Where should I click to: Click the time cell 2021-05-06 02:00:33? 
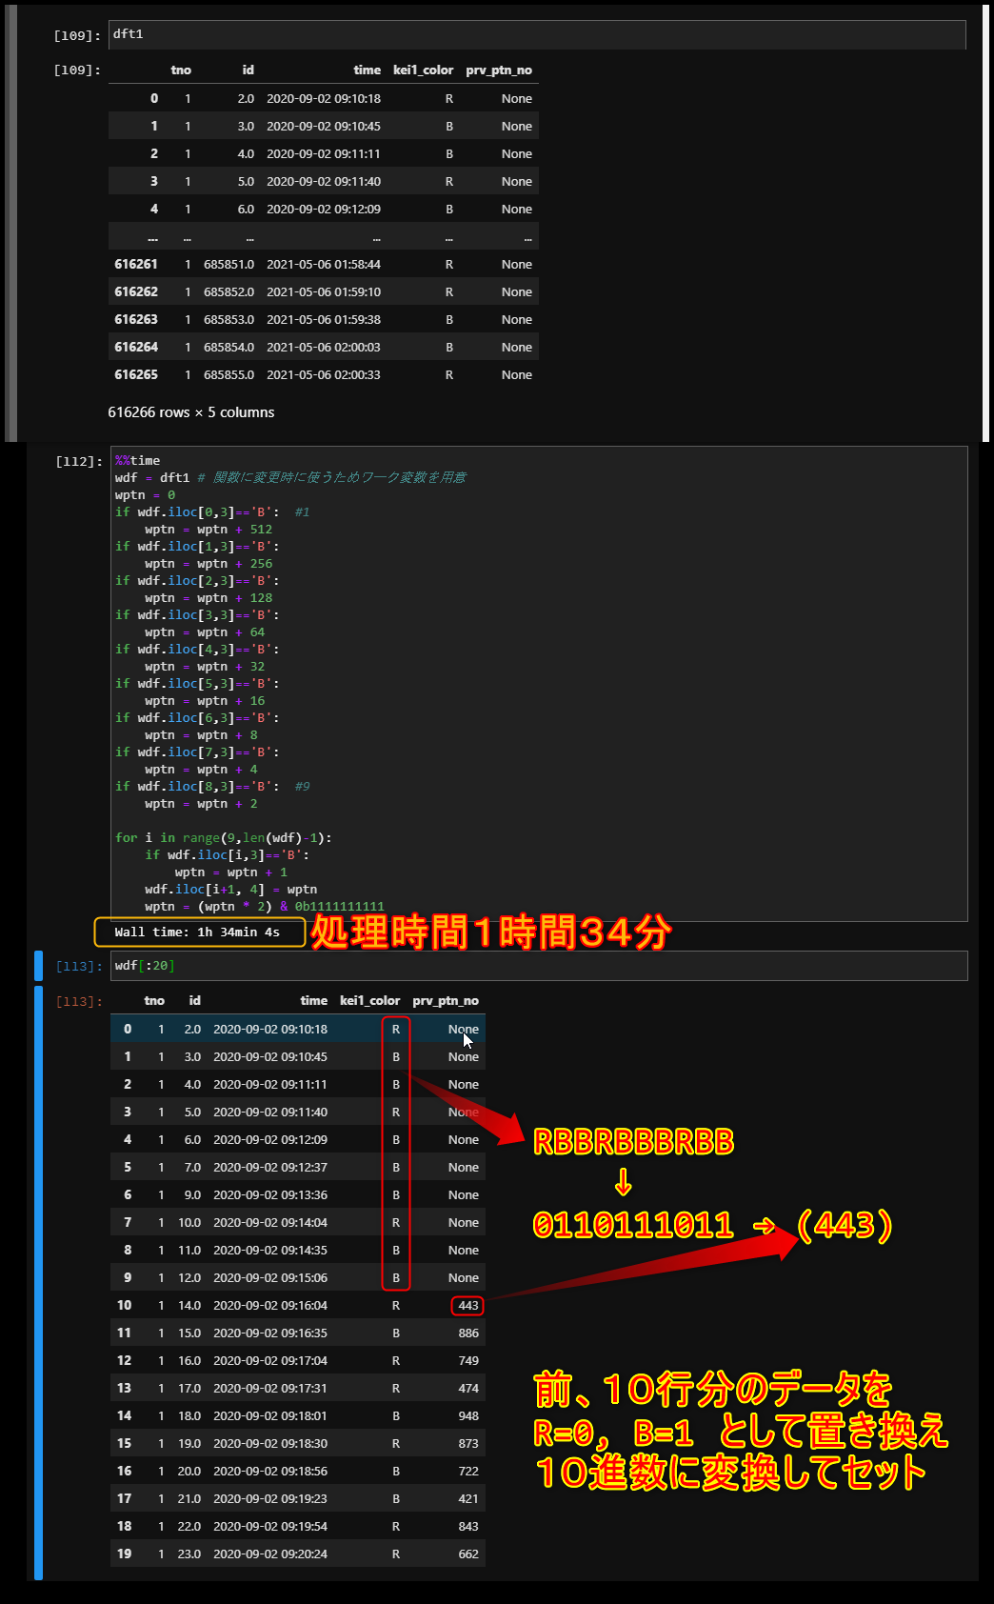pyautogui.click(x=324, y=375)
